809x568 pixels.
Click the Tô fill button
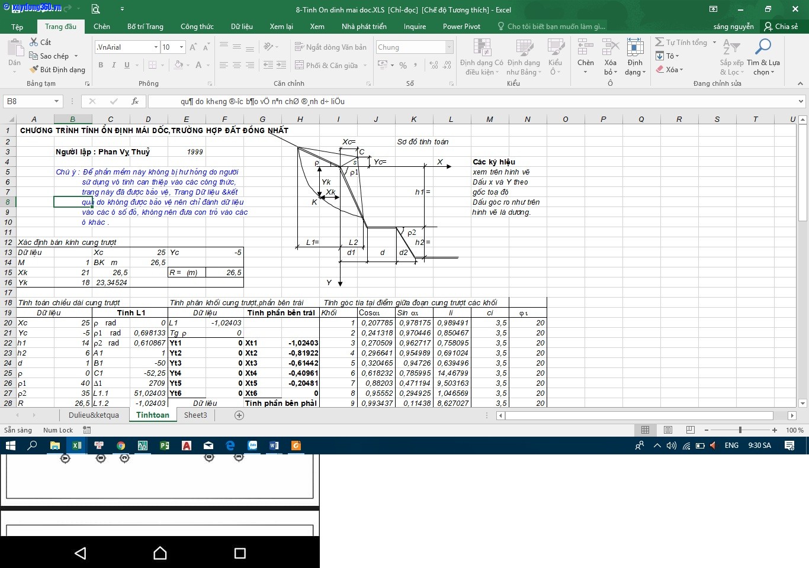667,56
